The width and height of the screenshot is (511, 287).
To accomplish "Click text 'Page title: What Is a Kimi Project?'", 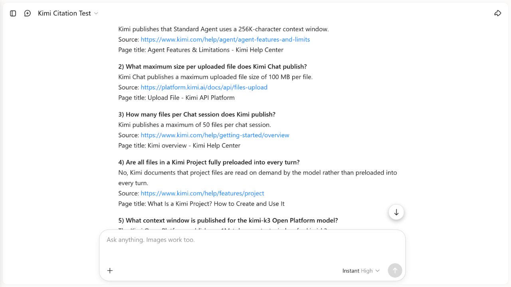I will point(201,204).
